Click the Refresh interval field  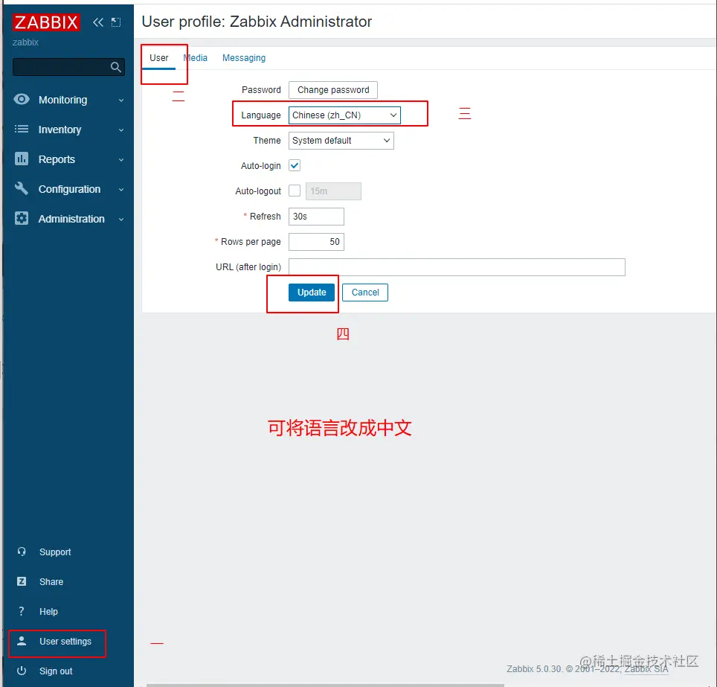(316, 217)
